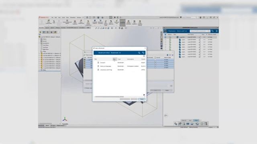Viewport: 257px width, 144px height.
Task: Click the Mate tool icon
Action: (x=54, y=22)
